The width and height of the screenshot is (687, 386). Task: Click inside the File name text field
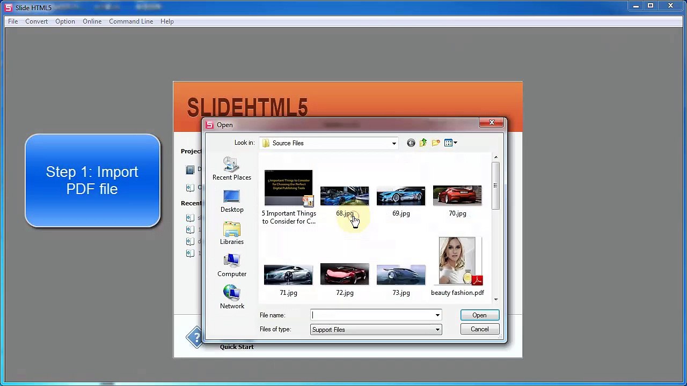click(372, 315)
